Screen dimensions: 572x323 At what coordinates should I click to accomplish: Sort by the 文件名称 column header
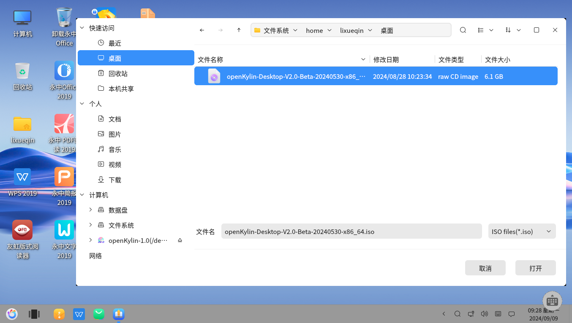[x=282, y=59]
